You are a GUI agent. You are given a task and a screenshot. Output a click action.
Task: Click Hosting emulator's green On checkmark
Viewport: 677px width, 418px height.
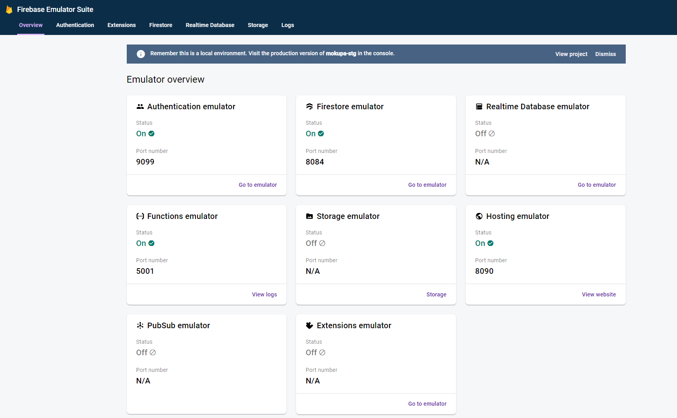click(491, 243)
